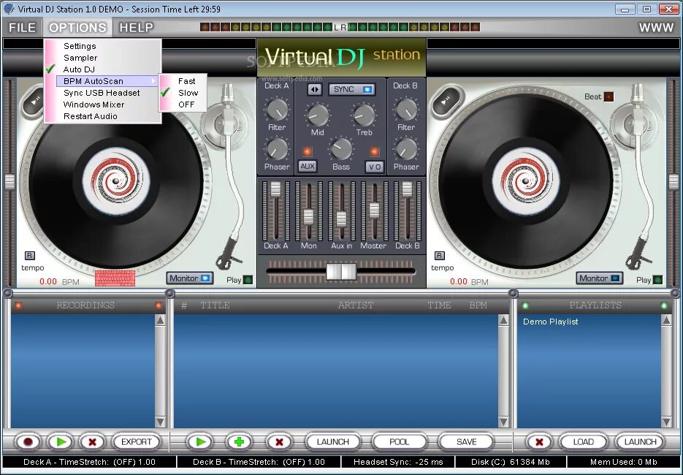The width and height of the screenshot is (683, 475).
Task: Click Deck B pitch slider handle
Action: pos(674,181)
